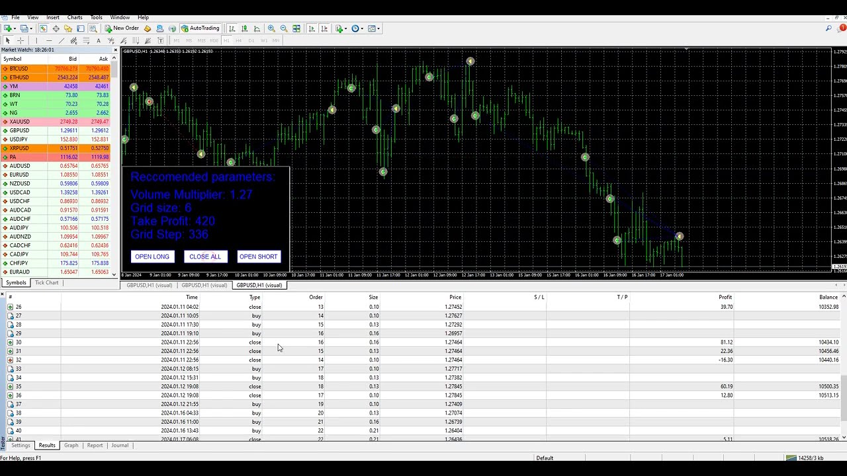Select the vertical line drawing tool
This screenshot has height=476, width=847.
(x=36, y=40)
